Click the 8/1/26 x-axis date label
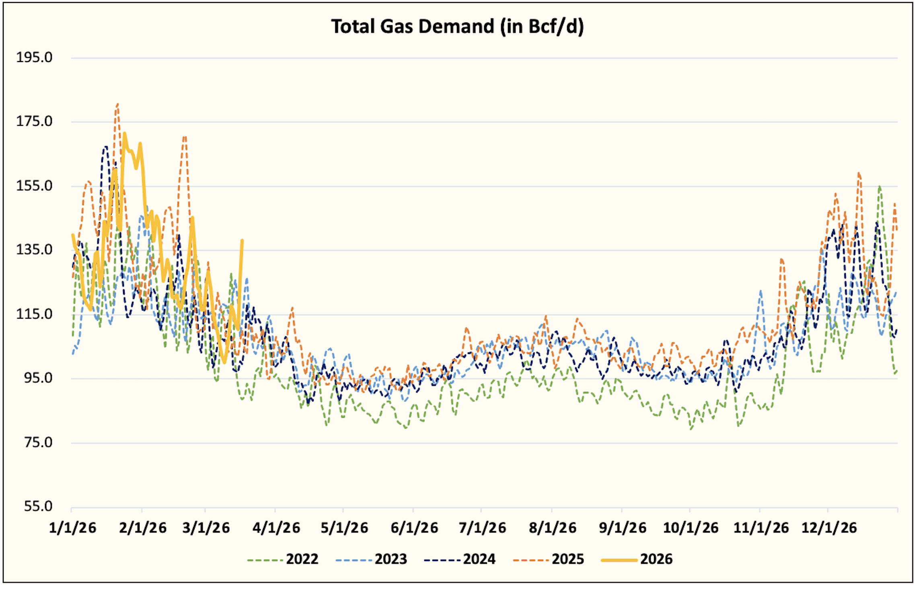This screenshot has height=589, width=921. tap(552, 528)
